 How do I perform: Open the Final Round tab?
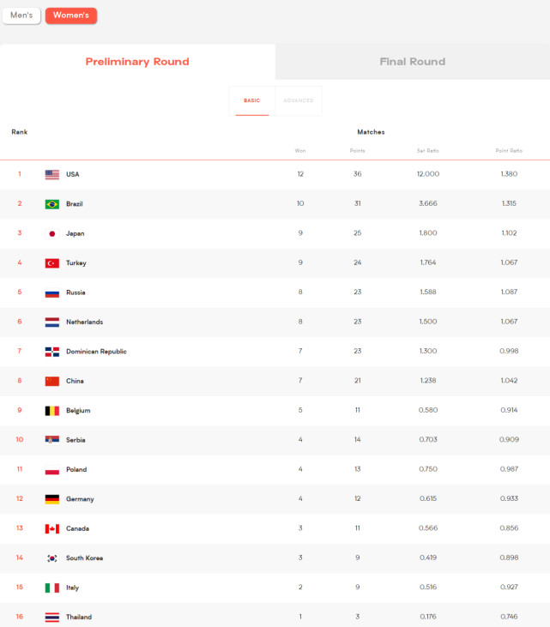point(413,62)
